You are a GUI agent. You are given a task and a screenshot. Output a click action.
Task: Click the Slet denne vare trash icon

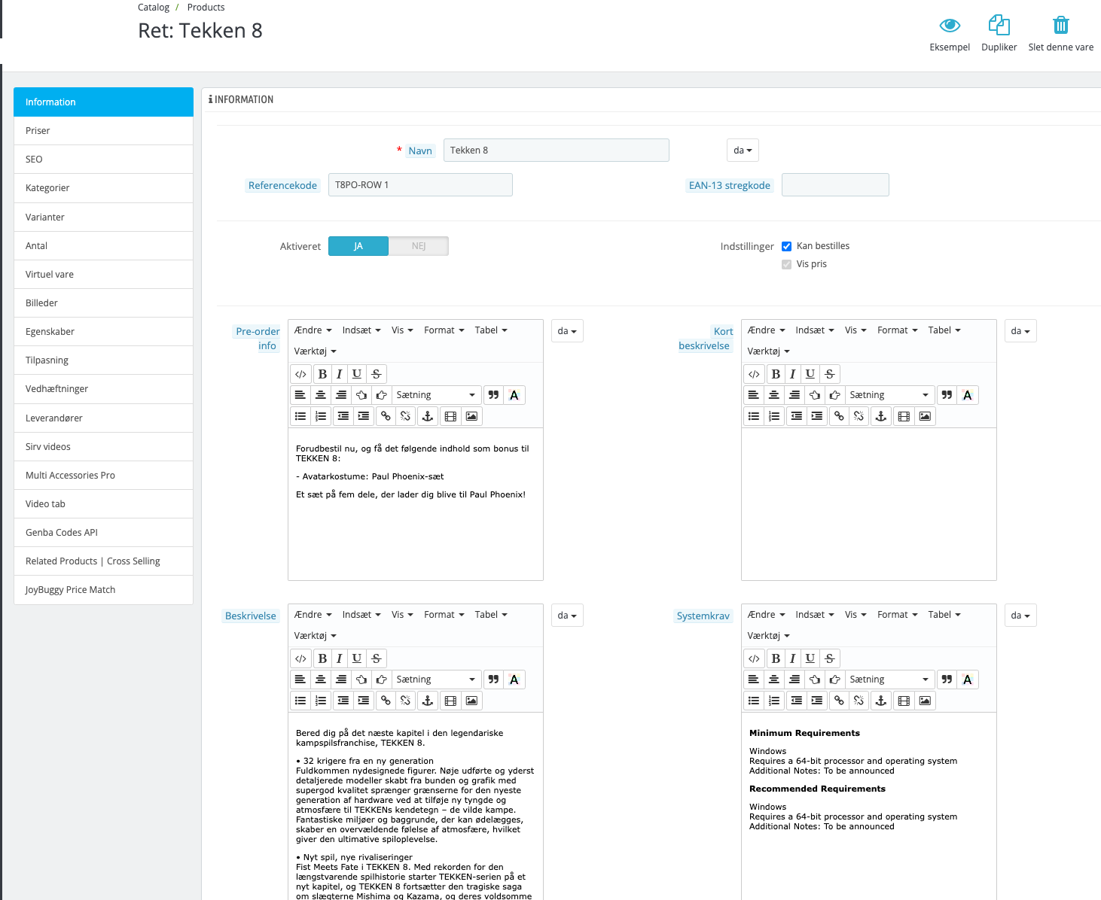1060,26
